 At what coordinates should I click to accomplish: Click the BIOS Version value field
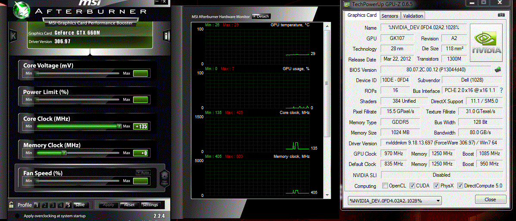click(436, 70)
